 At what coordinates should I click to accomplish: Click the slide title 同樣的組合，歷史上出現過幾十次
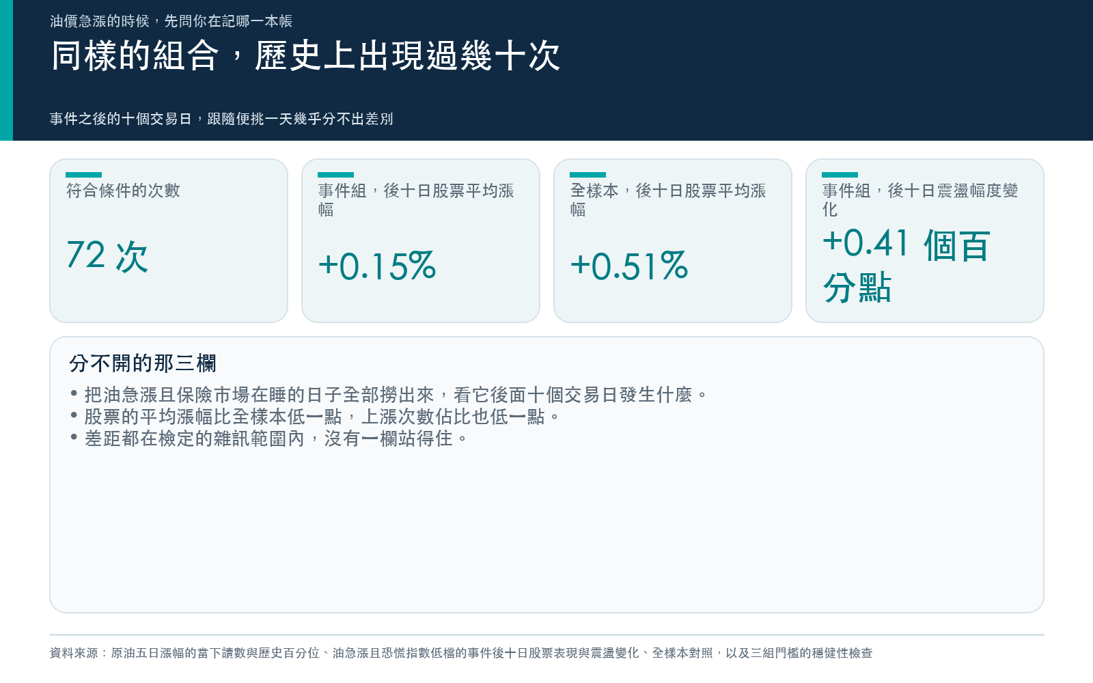tap(305, 56)
